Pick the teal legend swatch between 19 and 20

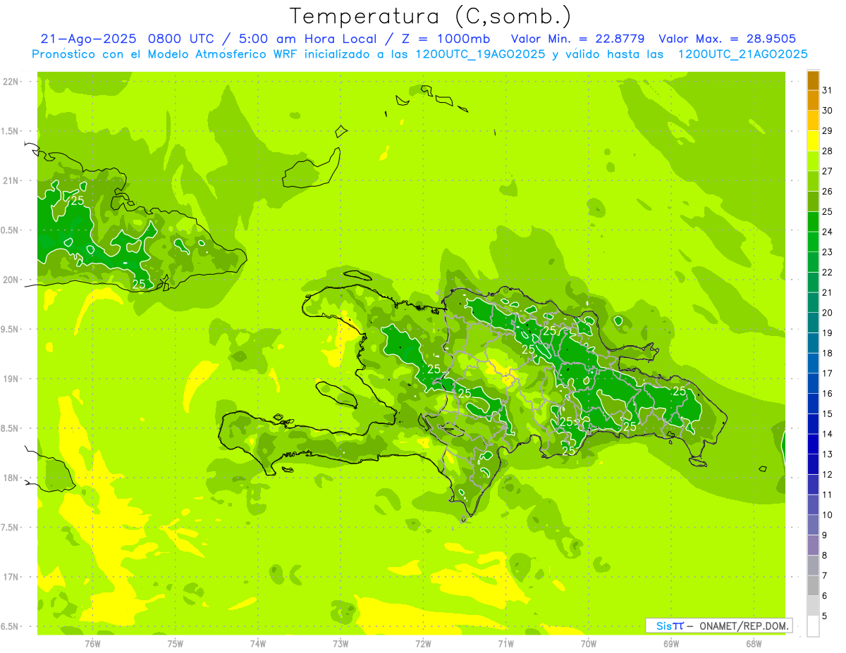click(813, 323)
